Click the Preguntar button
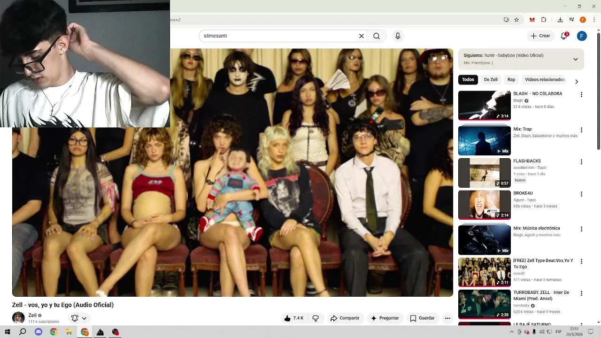601x338 pixels. point(385,318)
